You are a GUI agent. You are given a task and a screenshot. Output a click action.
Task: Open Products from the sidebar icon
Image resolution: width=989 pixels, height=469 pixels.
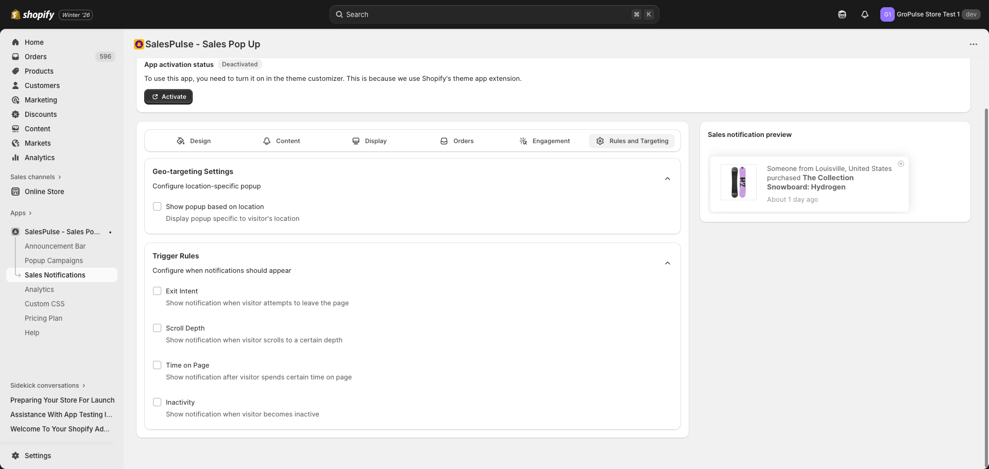tap(15, 71)
